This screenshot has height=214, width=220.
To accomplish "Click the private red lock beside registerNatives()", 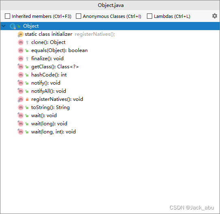I will click(x=27, y=99).
